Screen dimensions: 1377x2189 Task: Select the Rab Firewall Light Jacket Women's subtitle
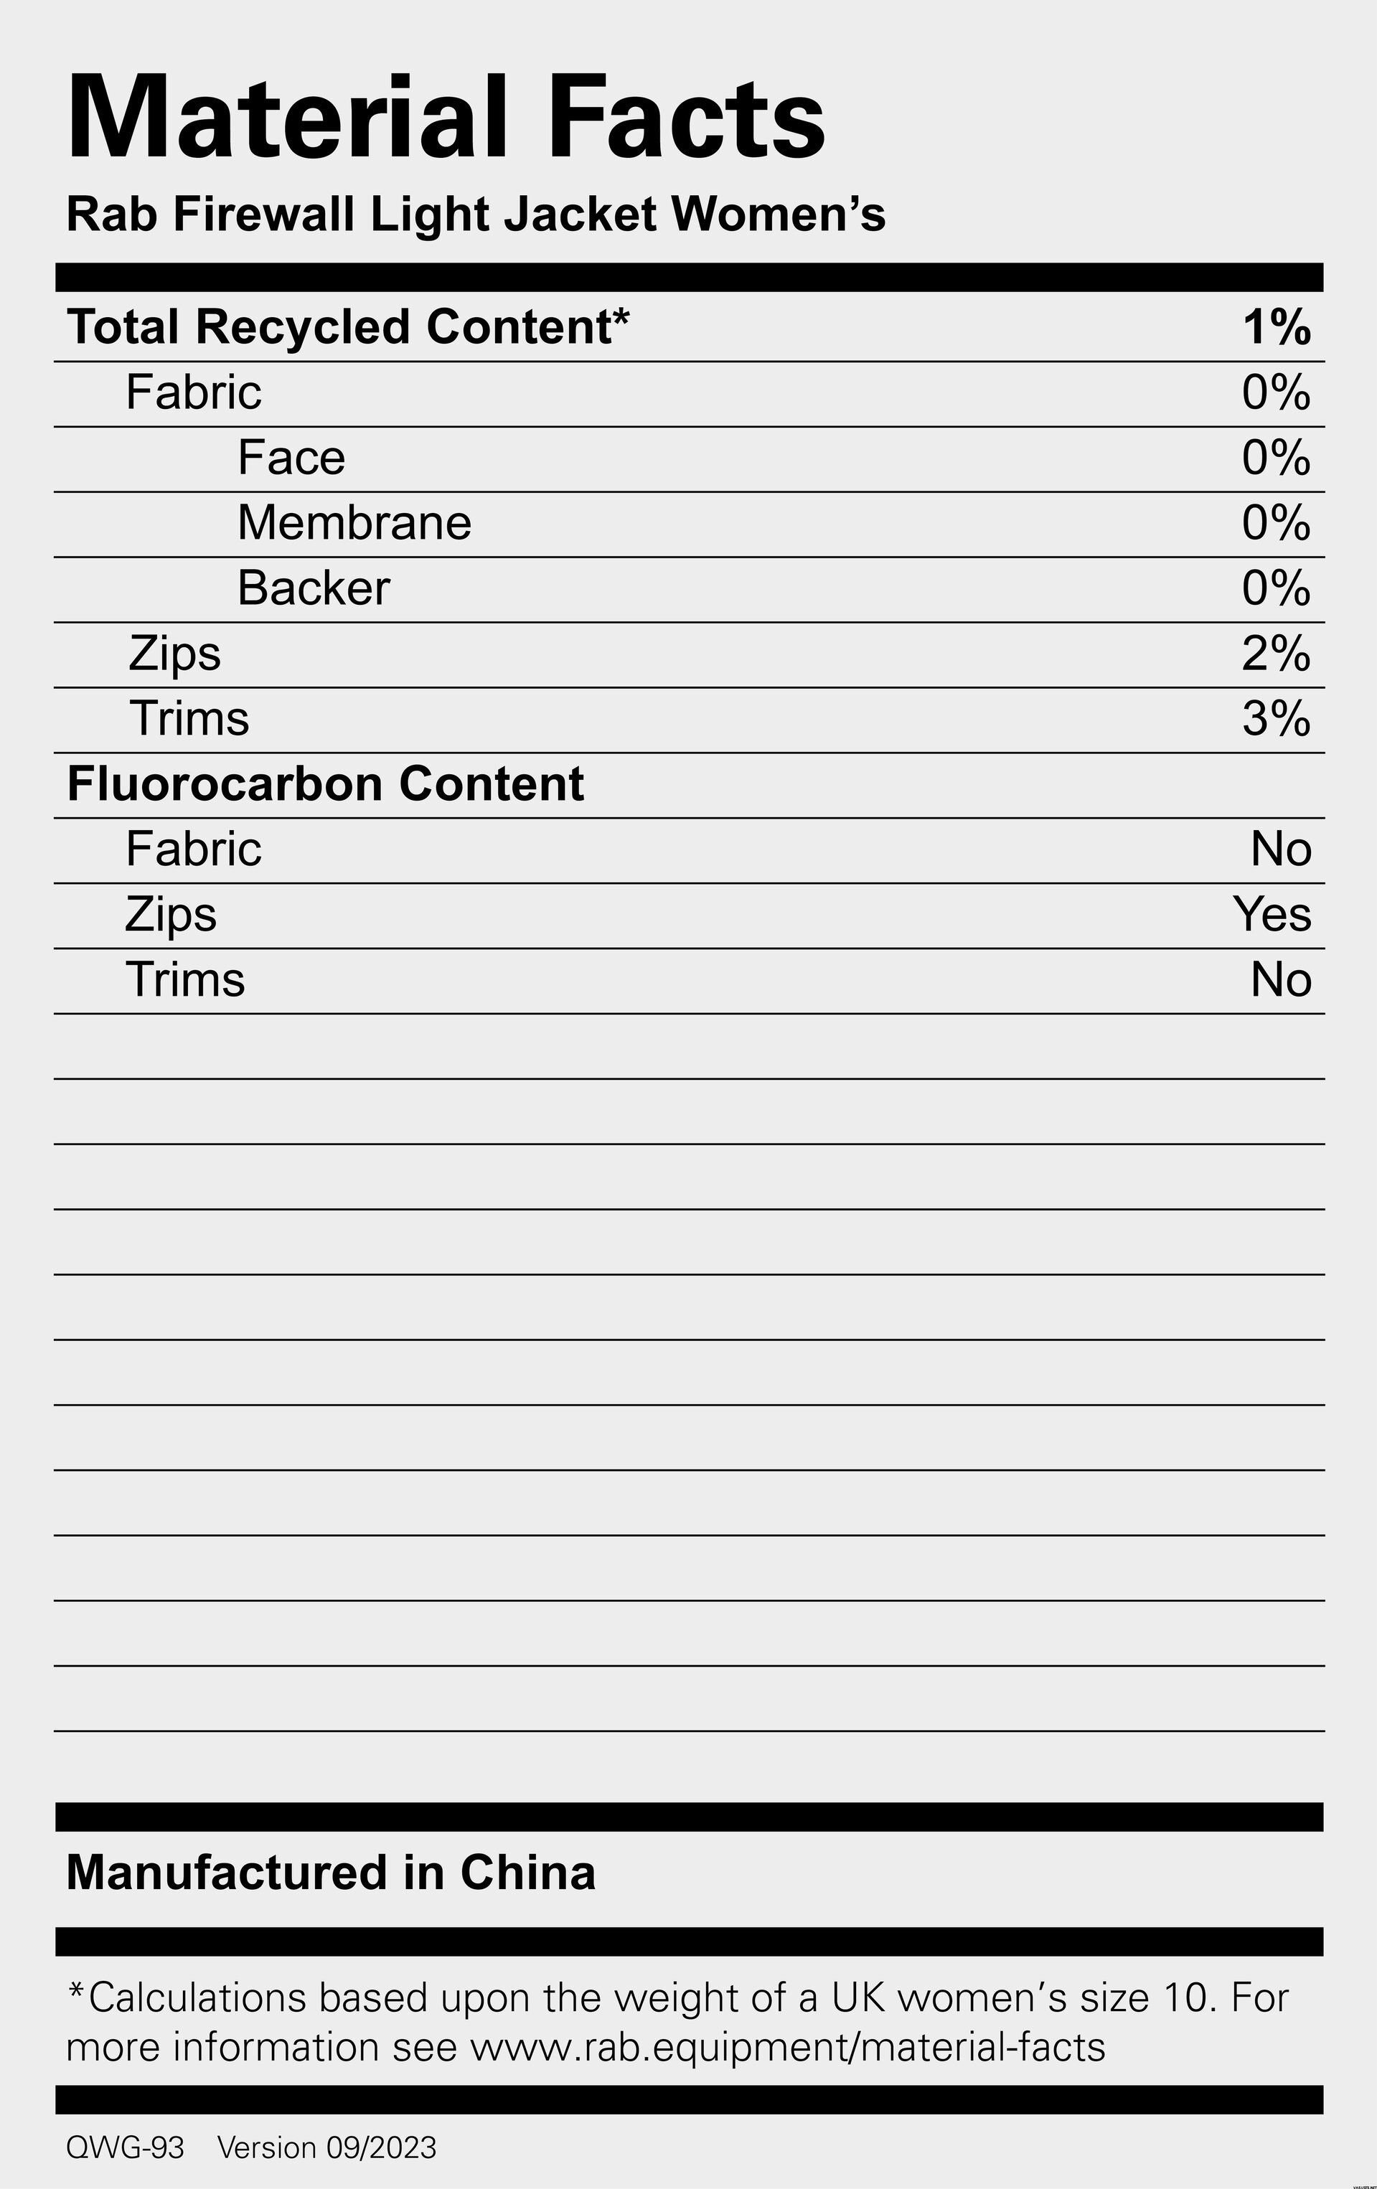[x=475, y=215]
